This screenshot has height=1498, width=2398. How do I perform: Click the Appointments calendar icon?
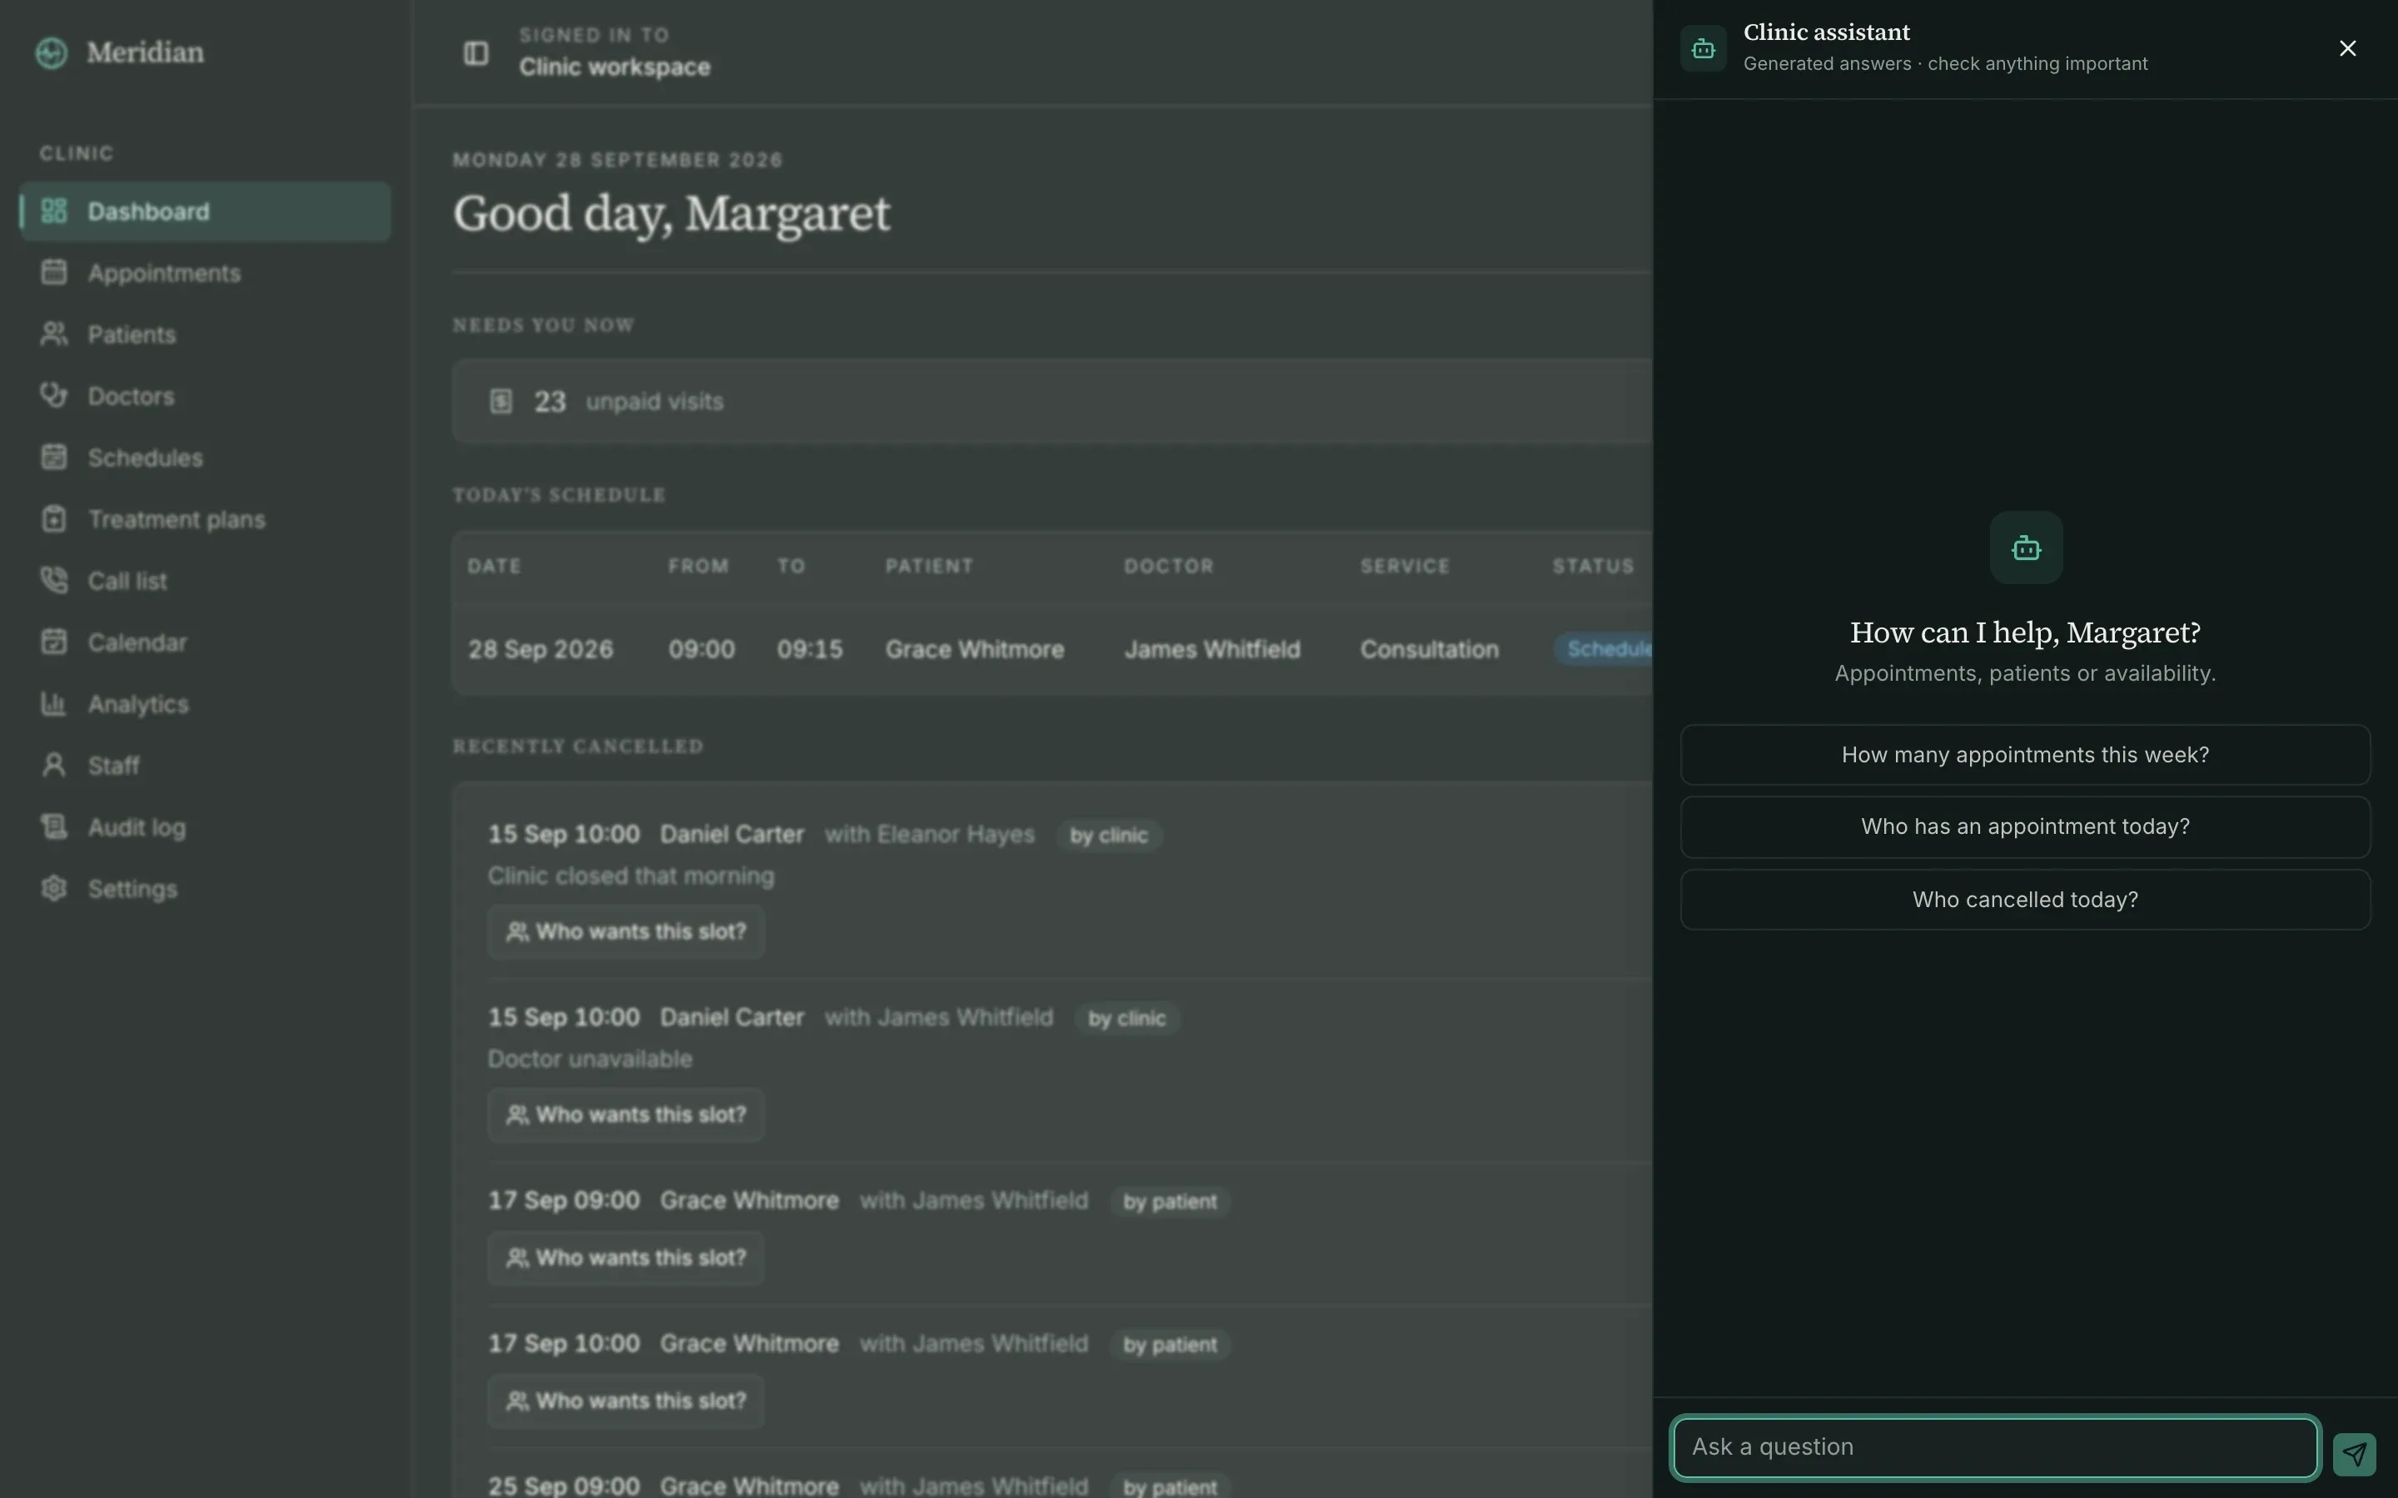(53, 272)
